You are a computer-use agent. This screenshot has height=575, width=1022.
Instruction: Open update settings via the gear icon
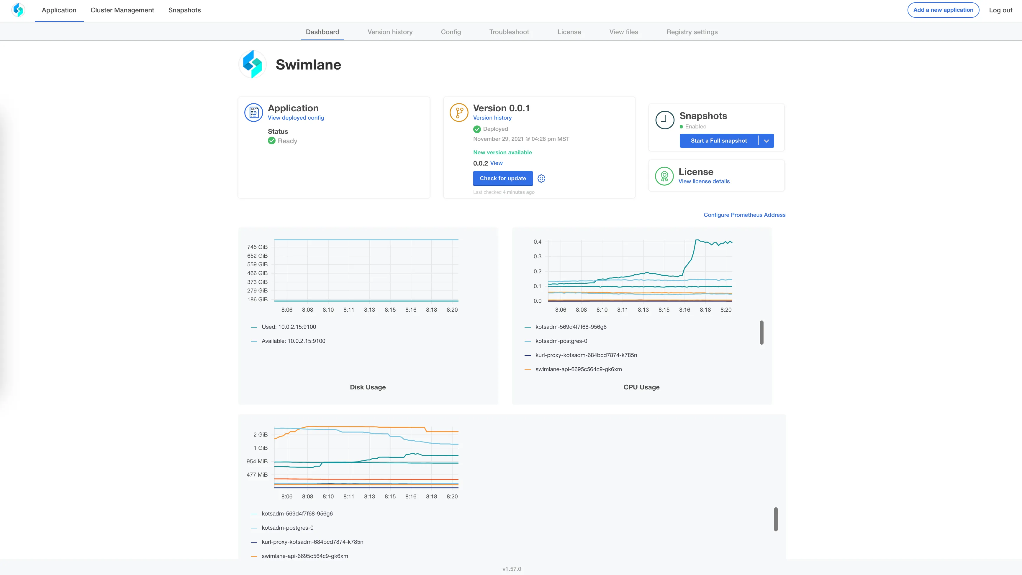point(541,179)
